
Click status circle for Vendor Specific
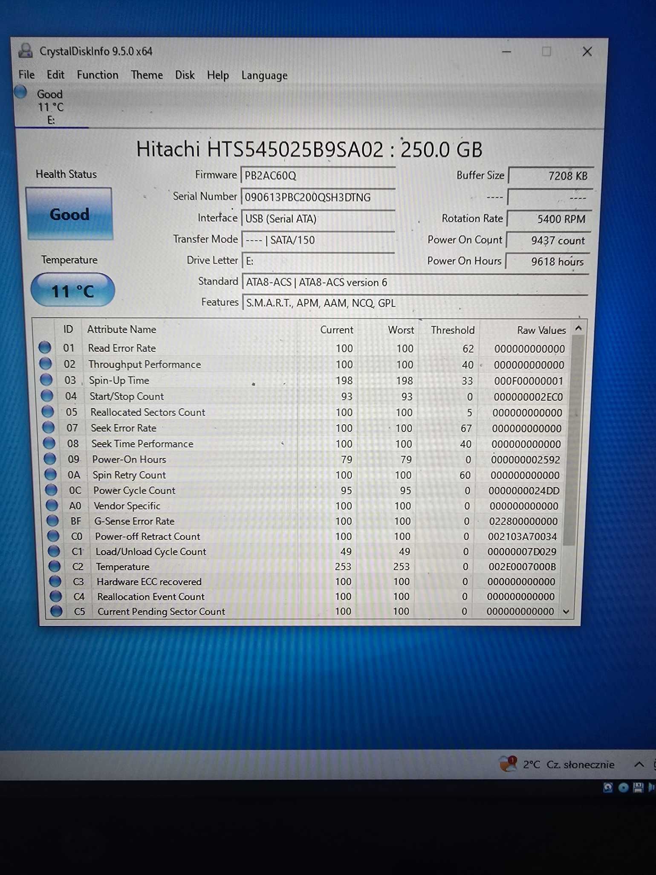pos(52,505)
